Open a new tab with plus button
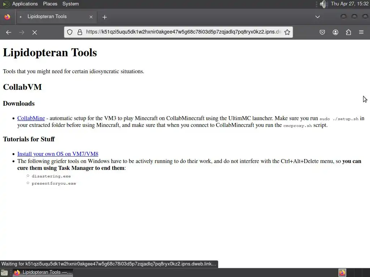Image resolution: width=370 pixels, height=277 pixels. click(104, 17)
